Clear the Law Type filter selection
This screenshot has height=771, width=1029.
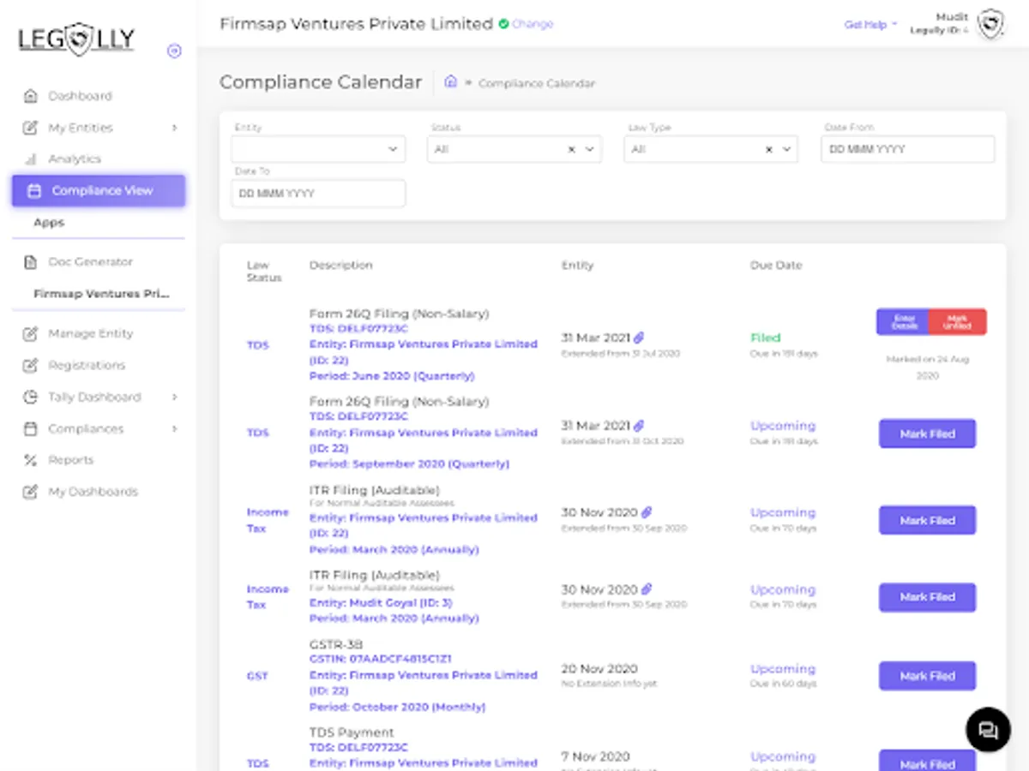[769, 149]
